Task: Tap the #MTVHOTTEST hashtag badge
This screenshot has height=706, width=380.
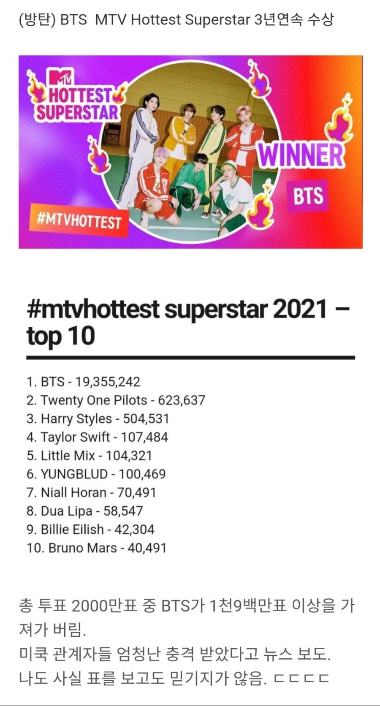Action: pyautogui.click(x=79, y=220)
